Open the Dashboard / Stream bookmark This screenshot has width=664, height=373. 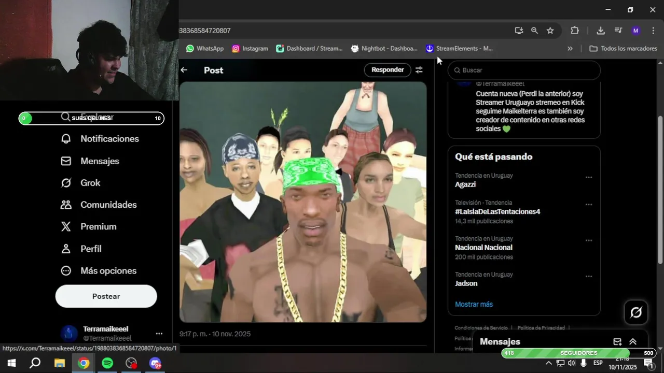pos(309,48)
